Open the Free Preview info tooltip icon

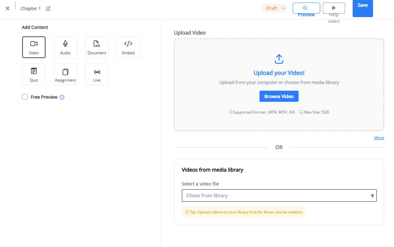[x=62, y=97]
